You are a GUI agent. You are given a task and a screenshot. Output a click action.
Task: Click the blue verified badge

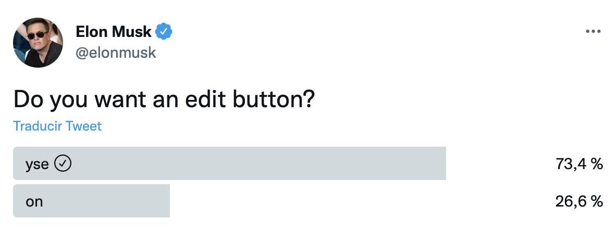coord(164,32)
